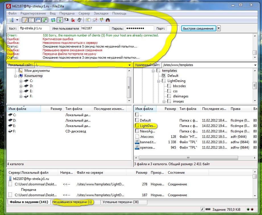Open the Передача menu
This screenshot has width=262, height=215.
(x=67, y=13)
